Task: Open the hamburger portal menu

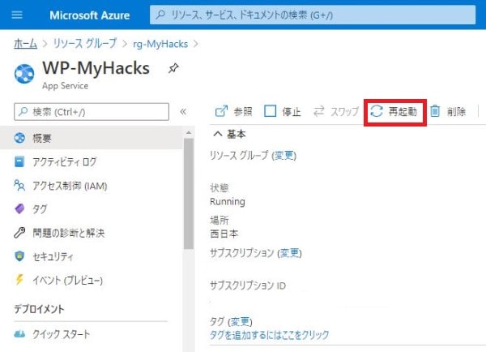Action: (x=17, y=15)
